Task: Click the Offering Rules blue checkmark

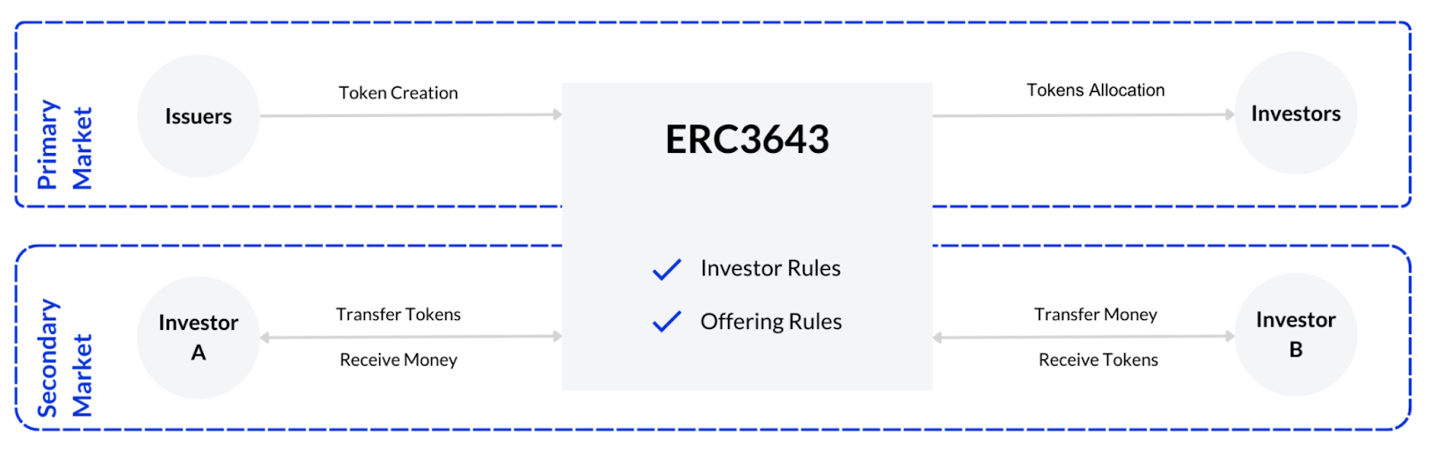Action: [x=667, y=322]
